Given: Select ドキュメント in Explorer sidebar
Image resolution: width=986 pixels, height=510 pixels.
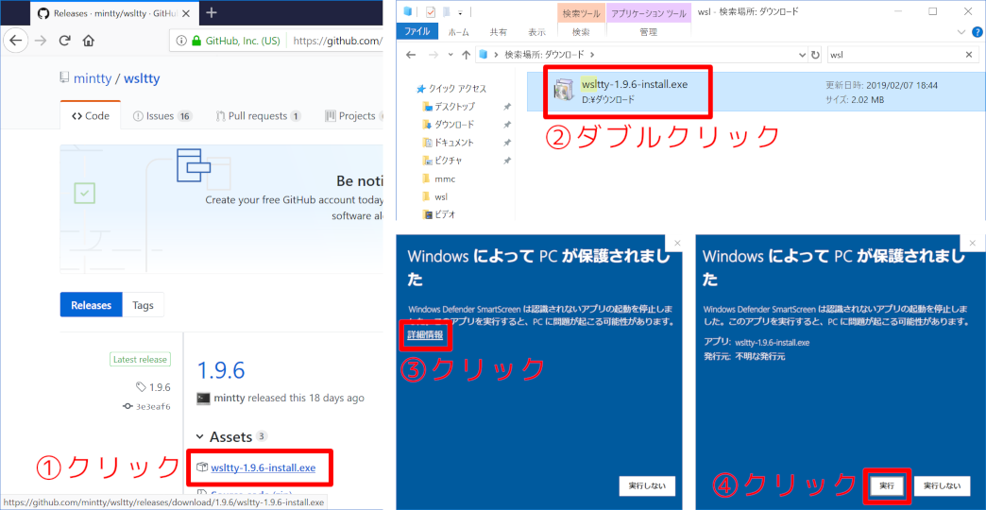Looking at the screenshot, I should click(x=449, y=143).
